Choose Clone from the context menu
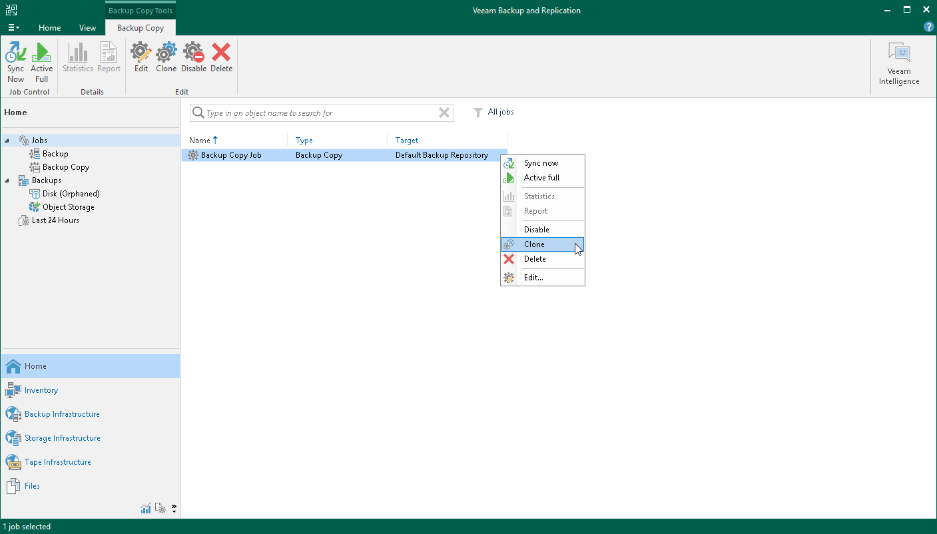This screenshot has height=534, width=937. coord(533,244)
